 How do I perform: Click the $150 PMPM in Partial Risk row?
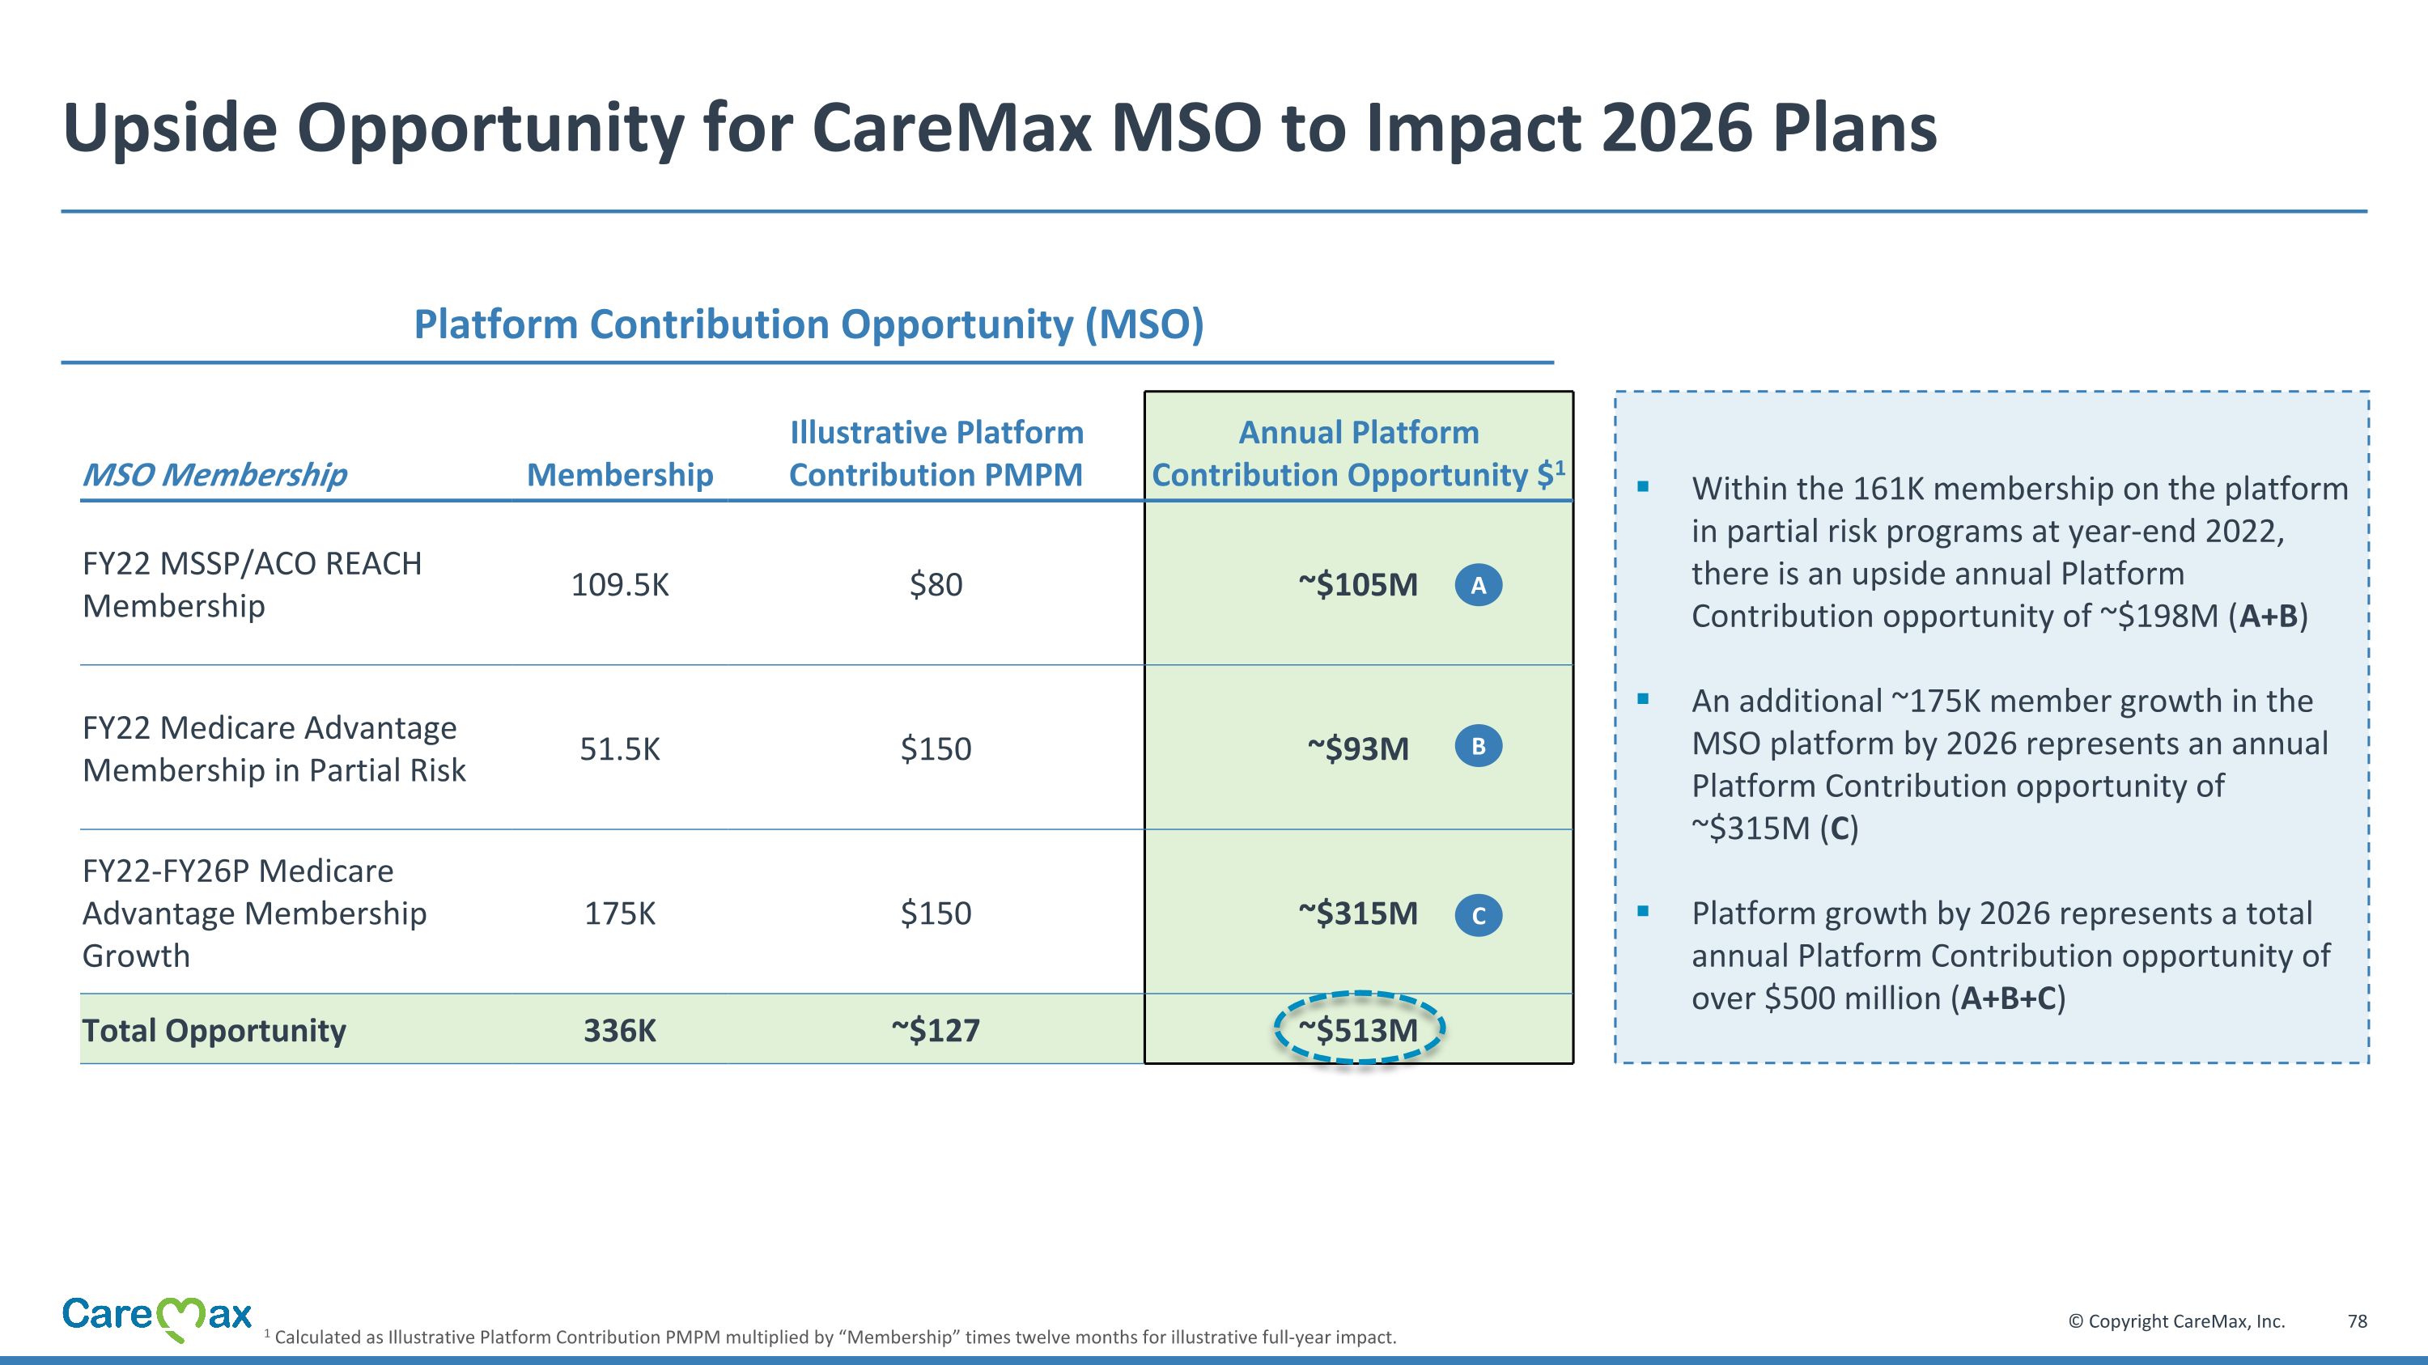[x=936, y=749]
